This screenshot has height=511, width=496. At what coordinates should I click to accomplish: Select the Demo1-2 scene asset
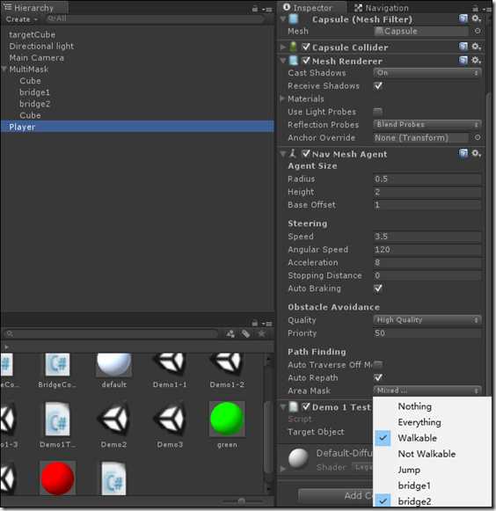click(227, 370)
